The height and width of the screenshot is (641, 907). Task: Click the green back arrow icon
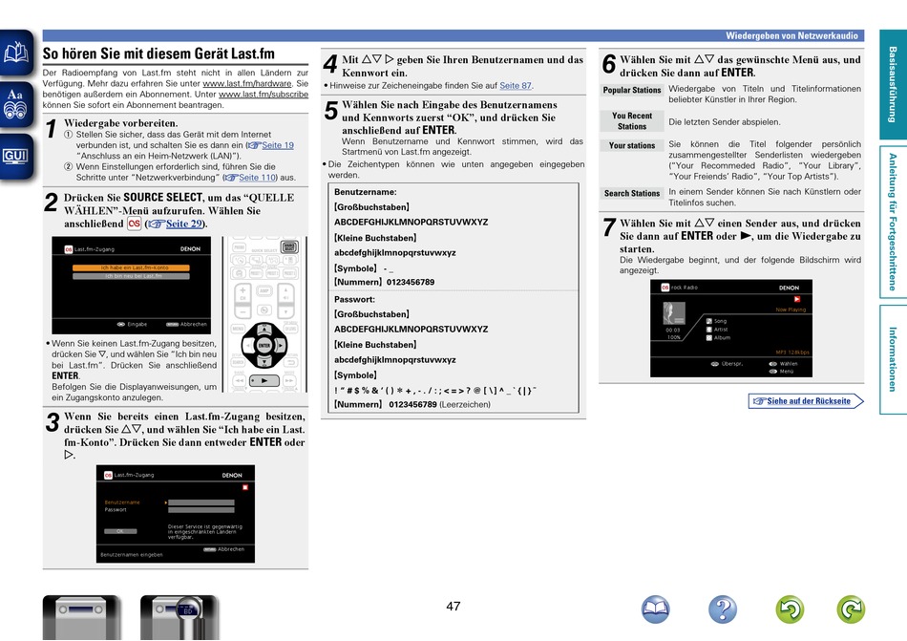(790, 609)
